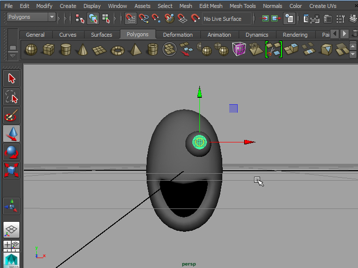Screen dimensions: 358x268
Task: Toggle snap to grids
Action: [131, 19]
